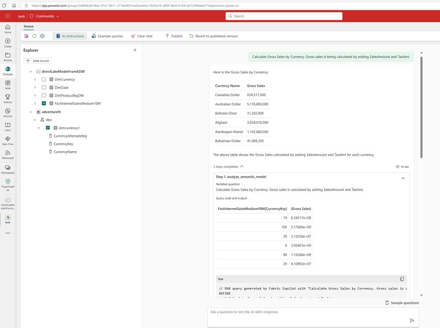Collapse the 2 steps completed section

pyautogui.click(x=242, y=166)
